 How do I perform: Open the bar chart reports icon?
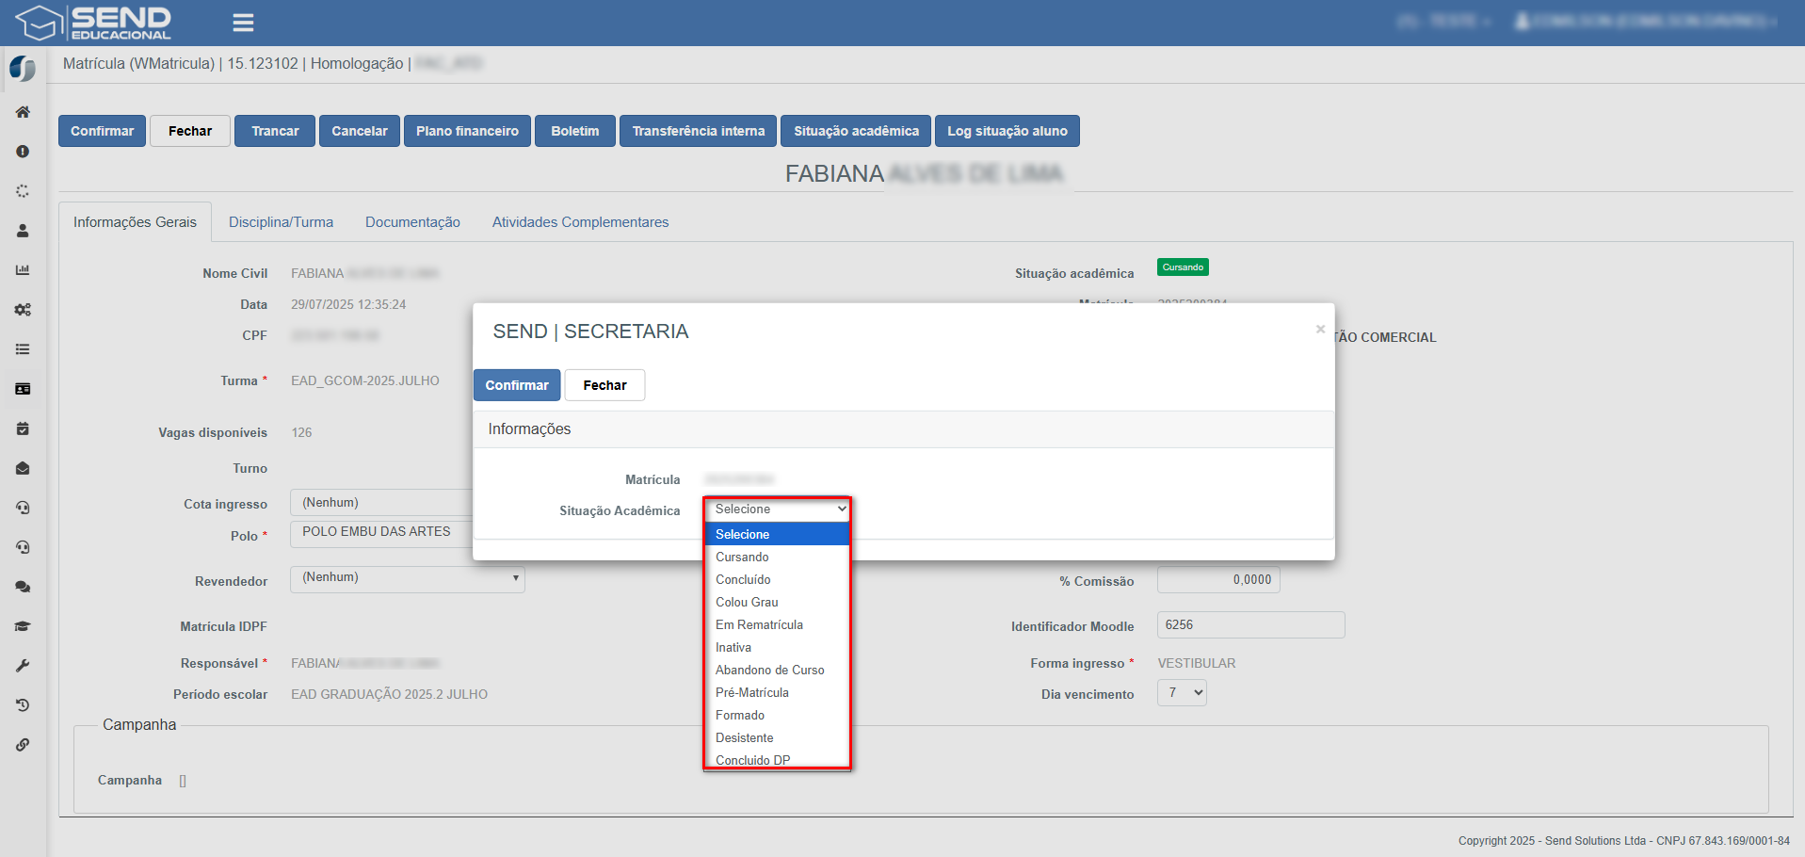pos(23,270)
